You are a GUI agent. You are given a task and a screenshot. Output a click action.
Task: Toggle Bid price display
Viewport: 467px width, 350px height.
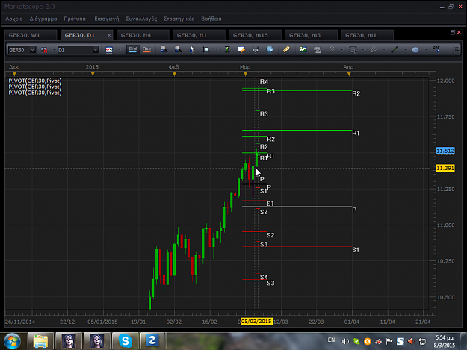coord(132,49)
